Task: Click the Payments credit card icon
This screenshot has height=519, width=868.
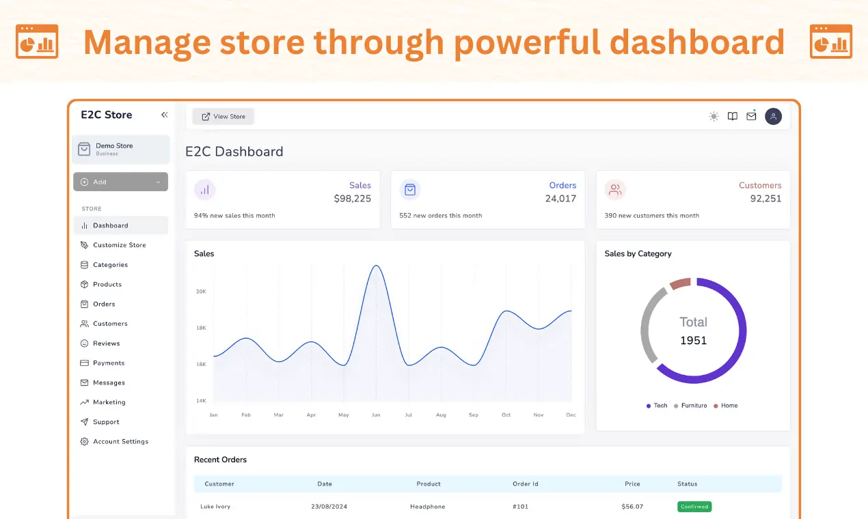Action: tap(85, 363)
